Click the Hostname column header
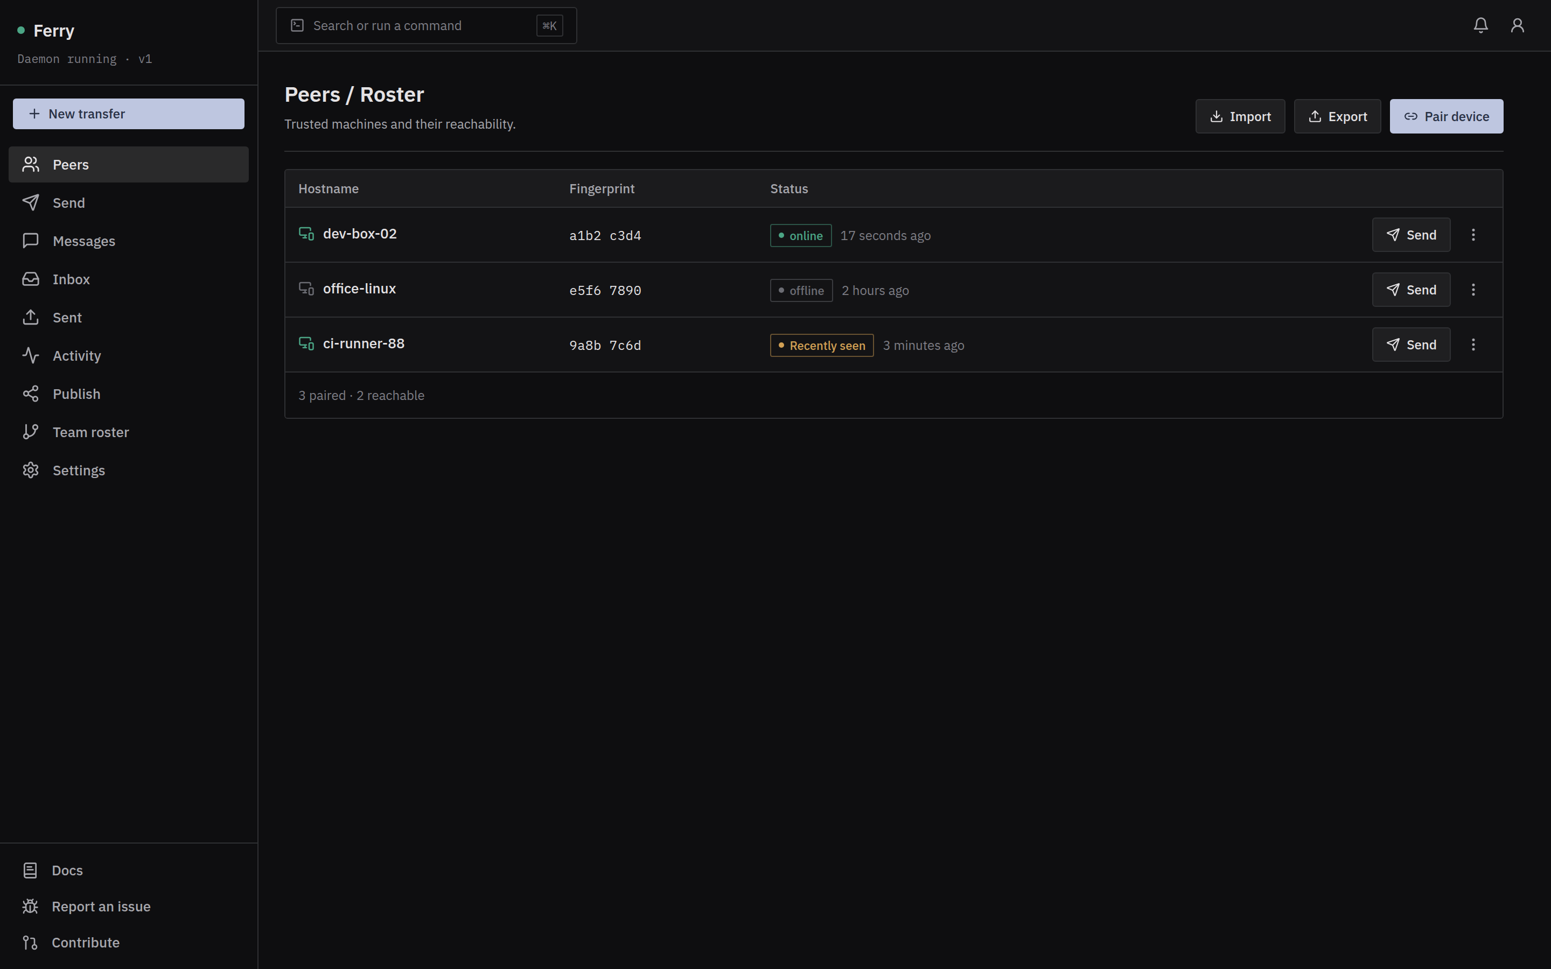The image size is (1551, 969). pos(328,189)
